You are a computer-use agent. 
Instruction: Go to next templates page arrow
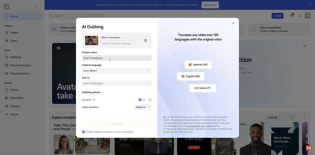[293, 117]
